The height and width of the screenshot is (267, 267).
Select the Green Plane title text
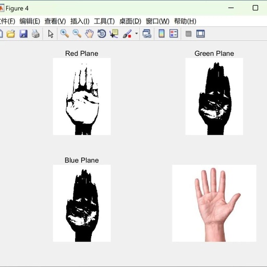[214, 53]
